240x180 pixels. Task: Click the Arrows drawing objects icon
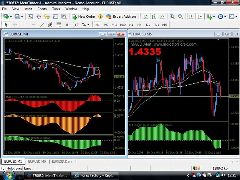(84, 25)
